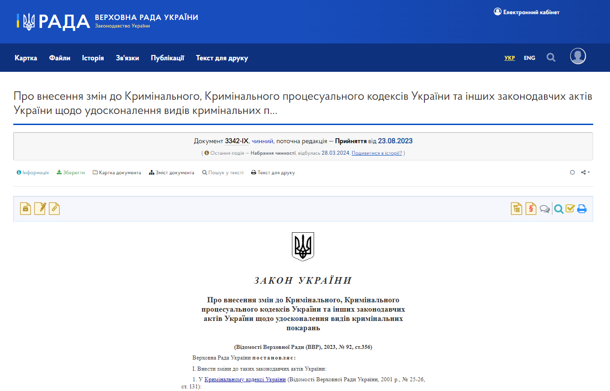This screenshot has width=610, height=391.
Task: Click Подивитися в історії? link
Action: click(x=377, y=153)
